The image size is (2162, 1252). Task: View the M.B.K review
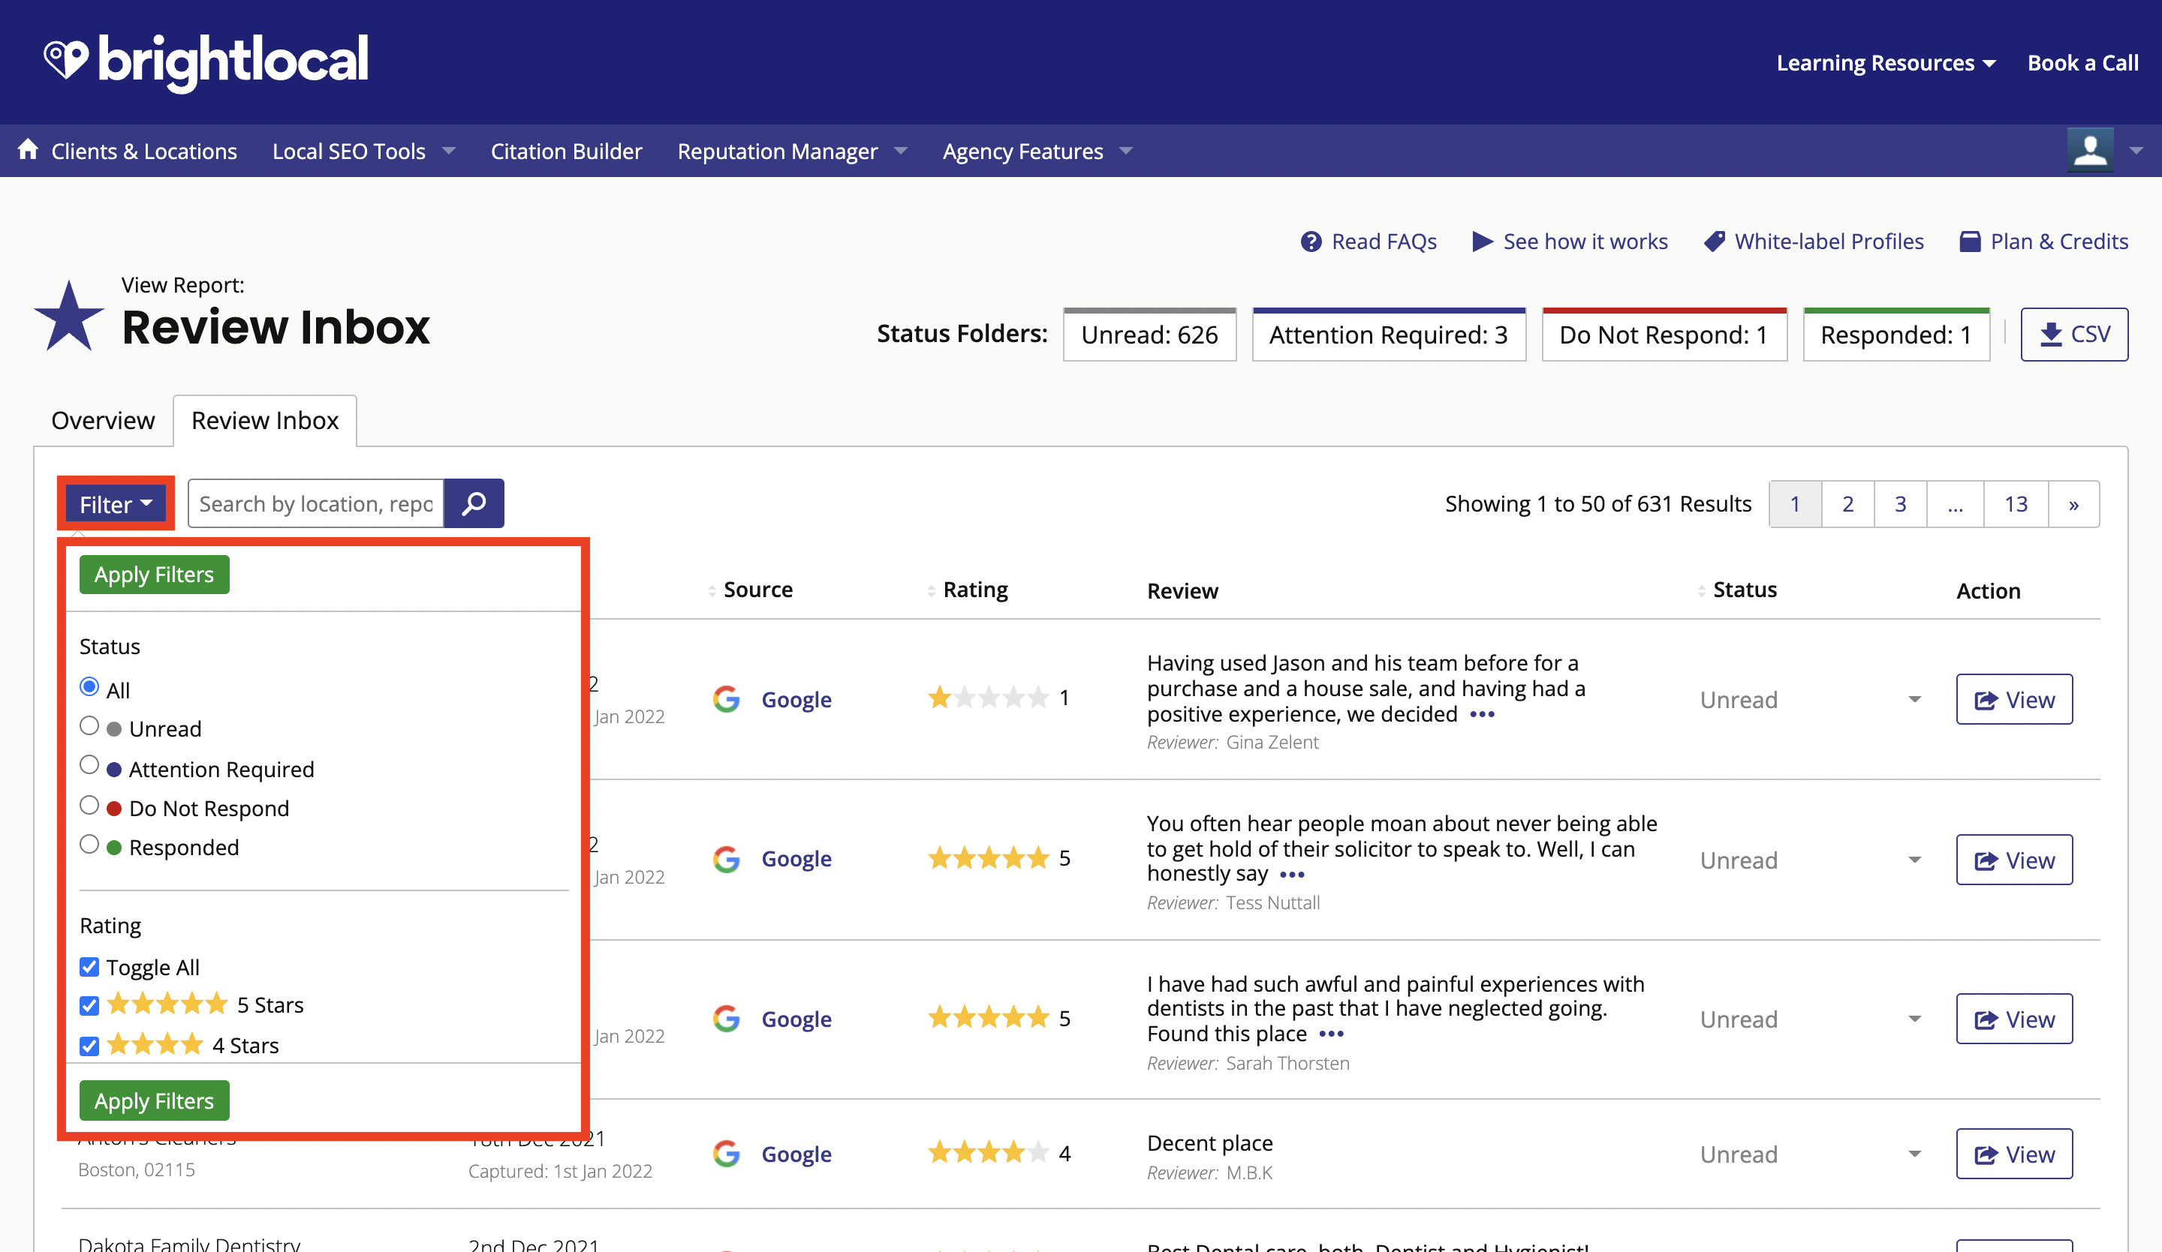pyautogui.click(x=2014, y=1154)
